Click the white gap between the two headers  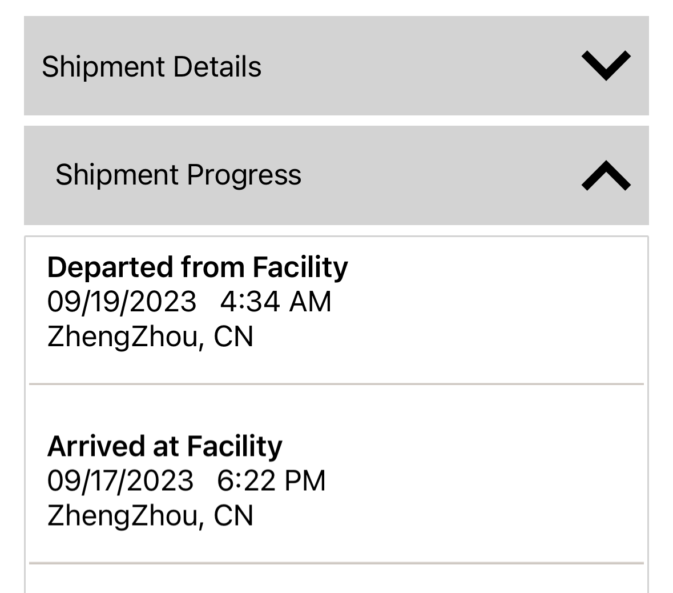point(336,121)
